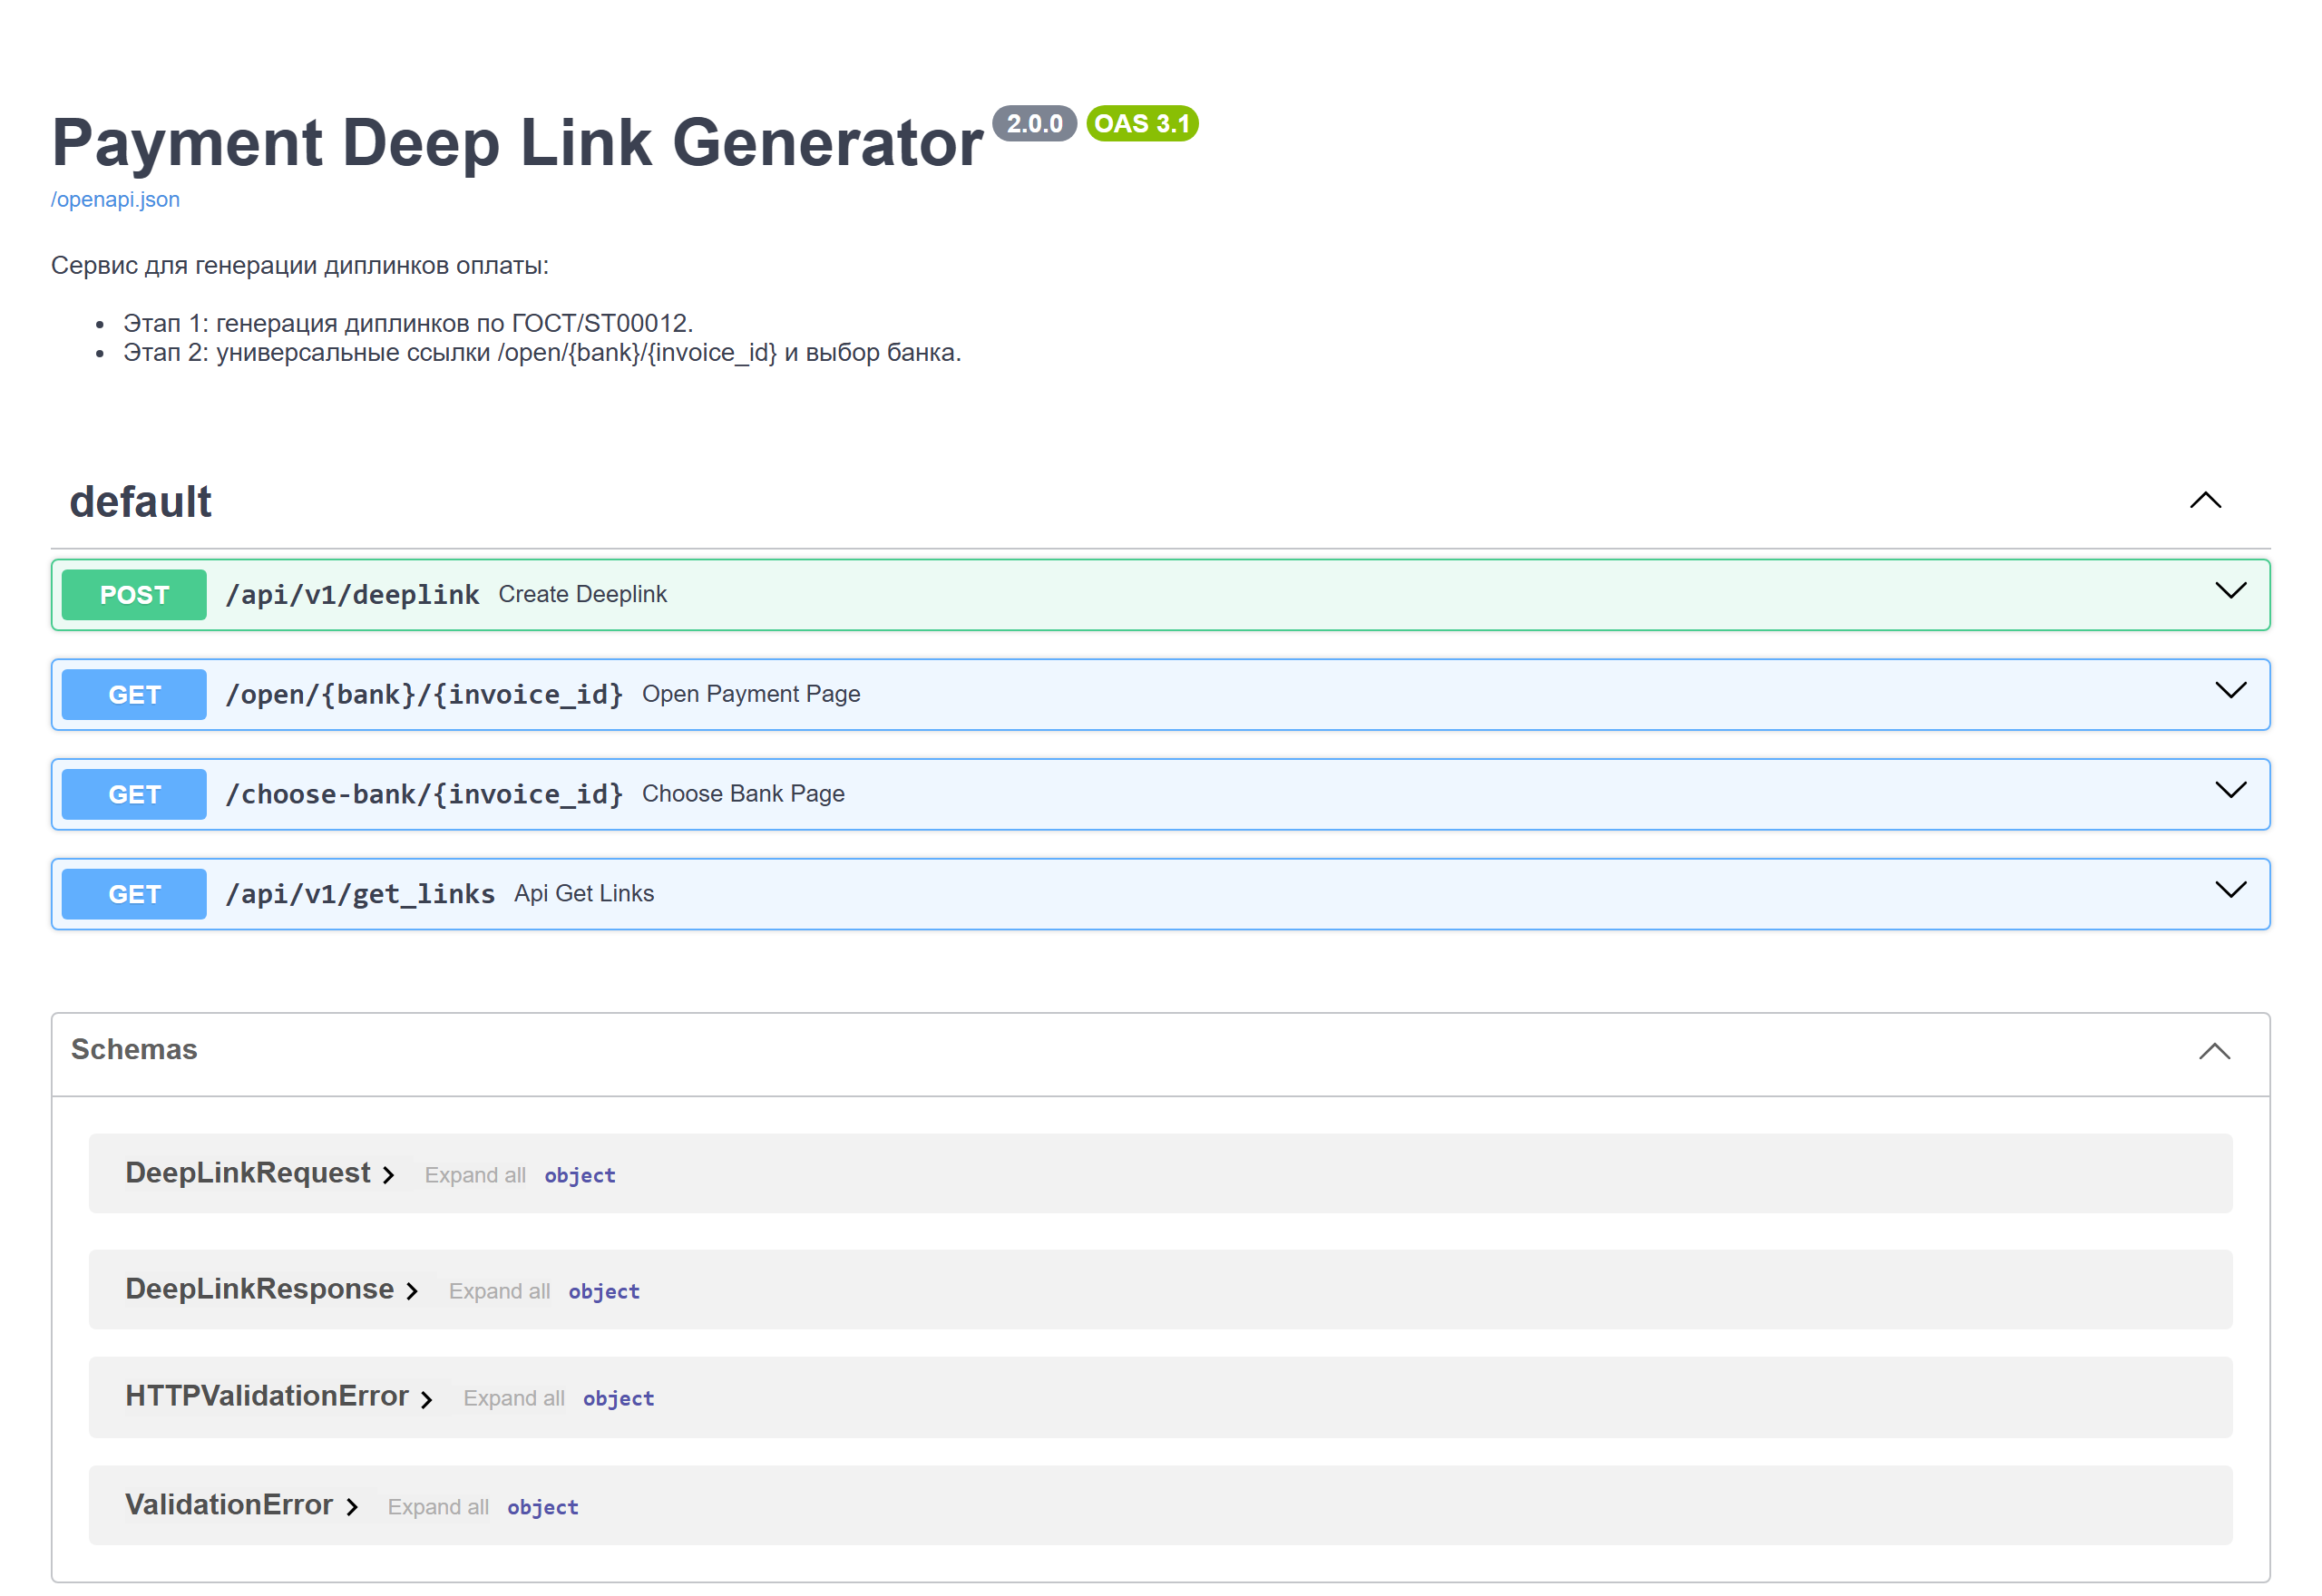The height and width of the screenshot is (1596, 2322).
Task: Click the DeepLinkResponse schema name
Action: pyautogui.click(x=260, y=1290)
